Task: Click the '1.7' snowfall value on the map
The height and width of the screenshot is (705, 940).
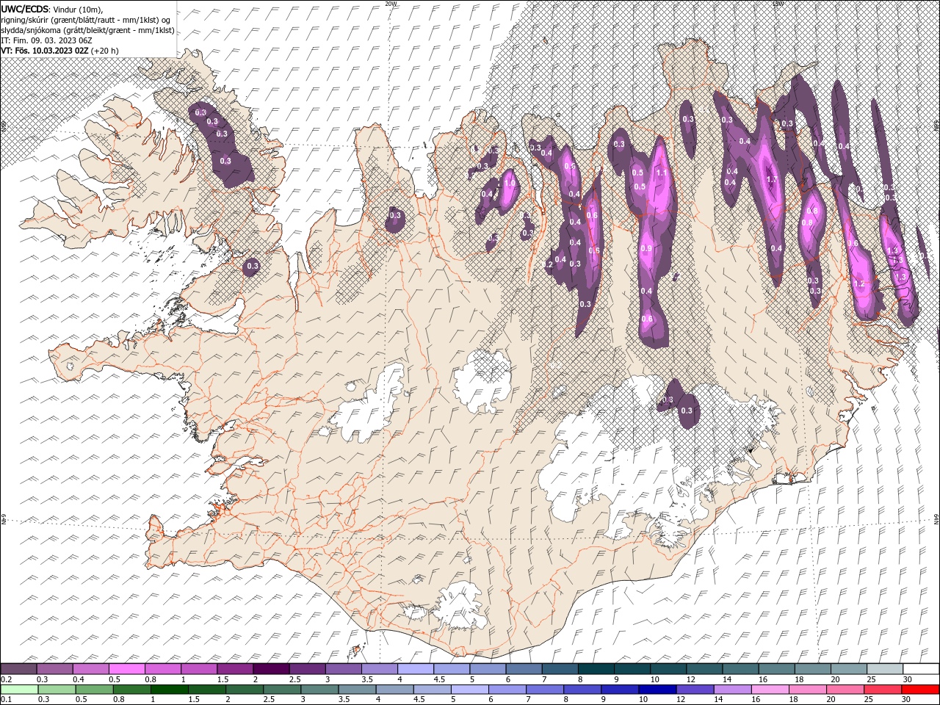Action: coord(771,179)
